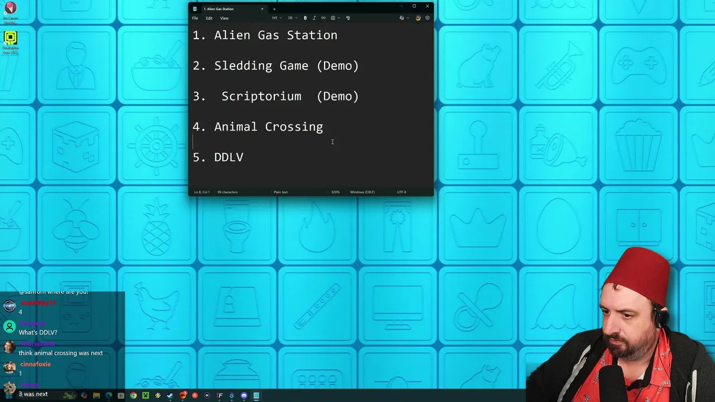The image size is (715, 402).
Task: Expand the Copilot dropdown arrow
Action: pos(408,18)
